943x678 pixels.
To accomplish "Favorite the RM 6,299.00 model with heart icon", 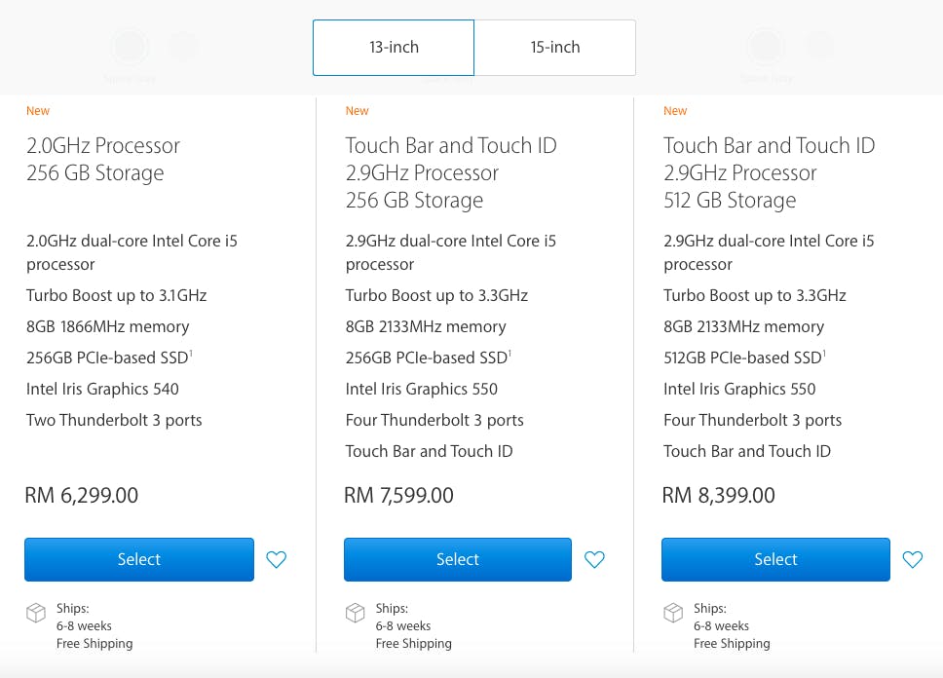I will pos(277,559).
